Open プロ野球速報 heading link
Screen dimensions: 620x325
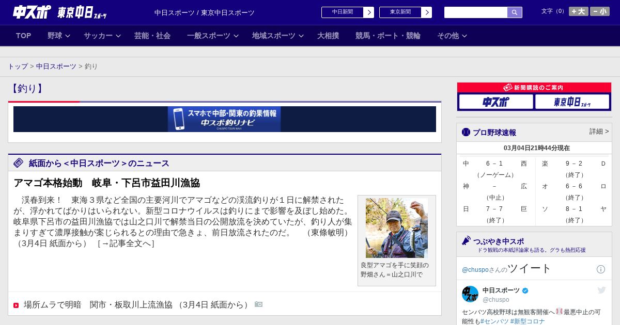tap(494, 133)
